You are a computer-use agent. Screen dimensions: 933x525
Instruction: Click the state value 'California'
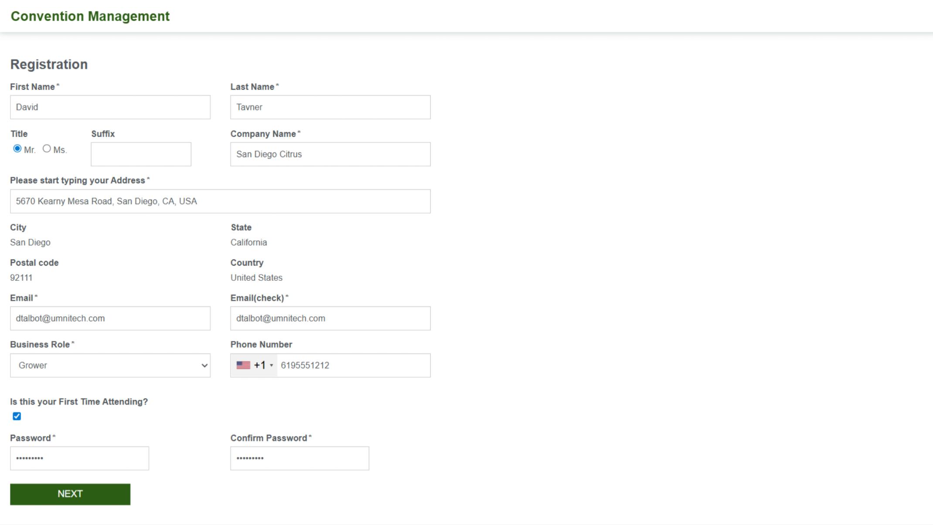click(249, 242)
